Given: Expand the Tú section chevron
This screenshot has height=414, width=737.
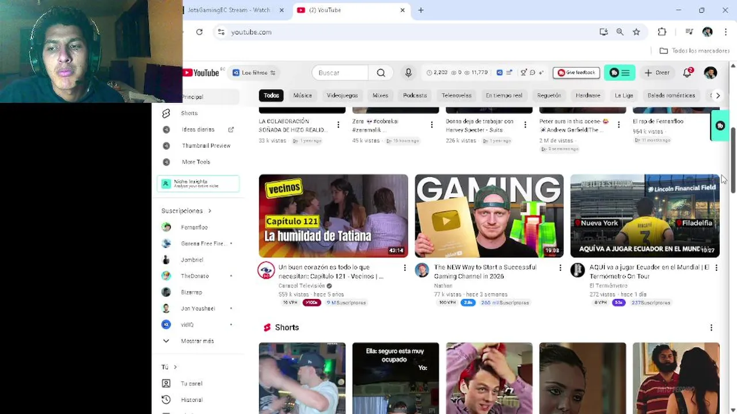Looking at the screenshot, I should click(x=175, y=367).
